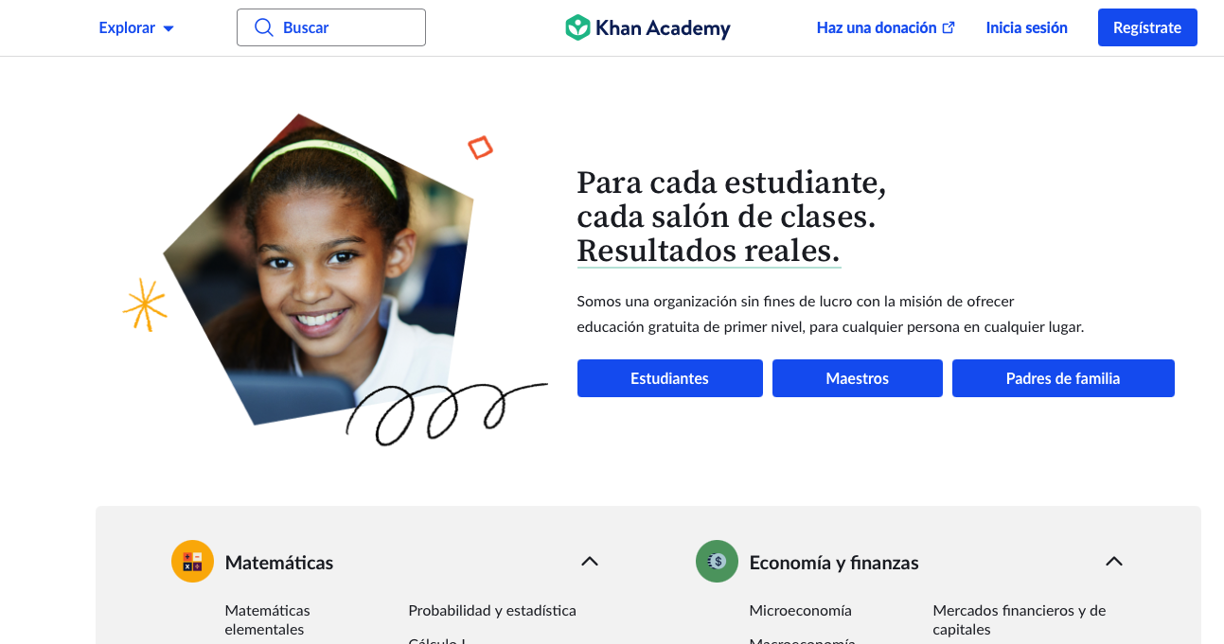Click the Economía y finanzas dollar icon
The width and height of the screenshot is (1224, 644).
point(717,562)
